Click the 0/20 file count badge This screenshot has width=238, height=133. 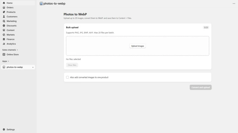click(206, 27)
